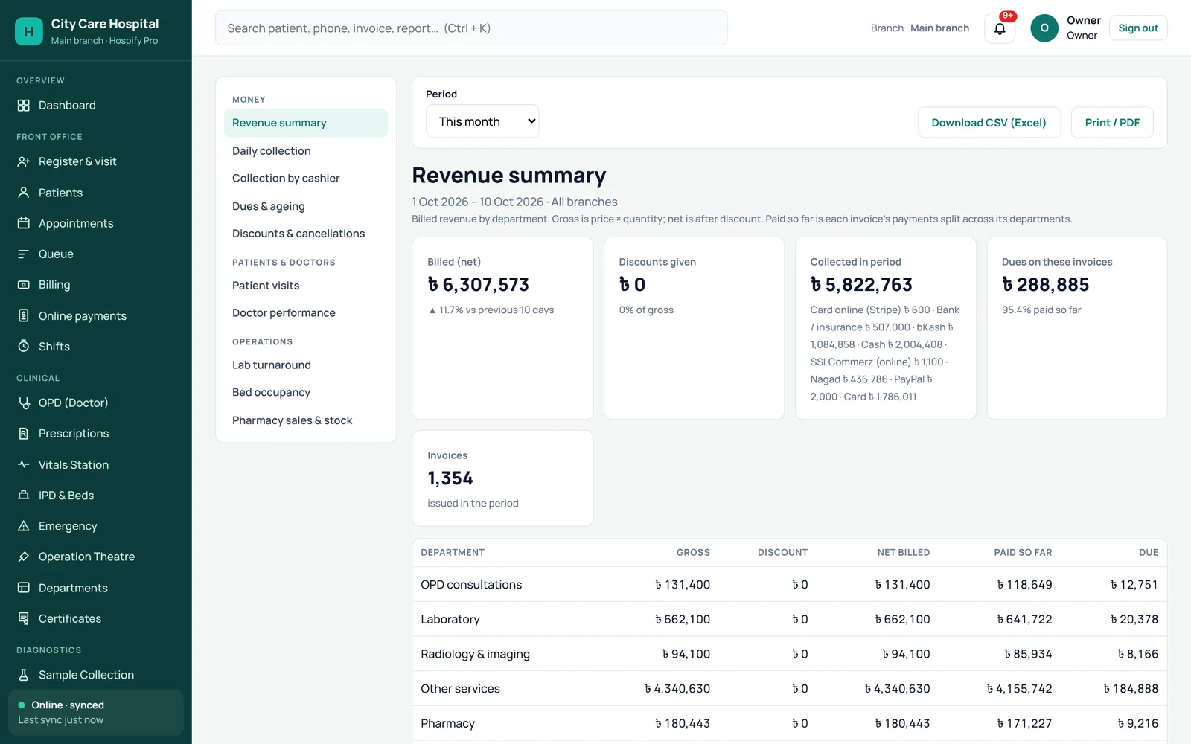Click the Vitals Station pulse icon

tap(24, 464)
